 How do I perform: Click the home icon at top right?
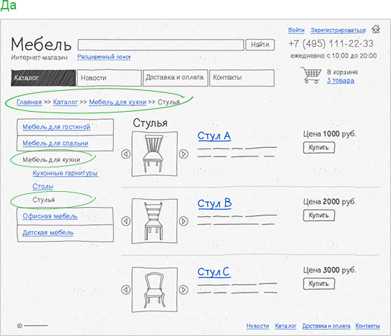pos(376,29)
